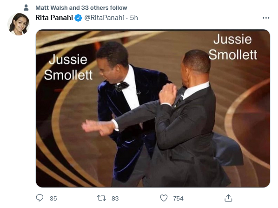The width and height of the screenshot is (278, 208).
Task: Open the Rita Panahi display name
Action: [54, 18]
